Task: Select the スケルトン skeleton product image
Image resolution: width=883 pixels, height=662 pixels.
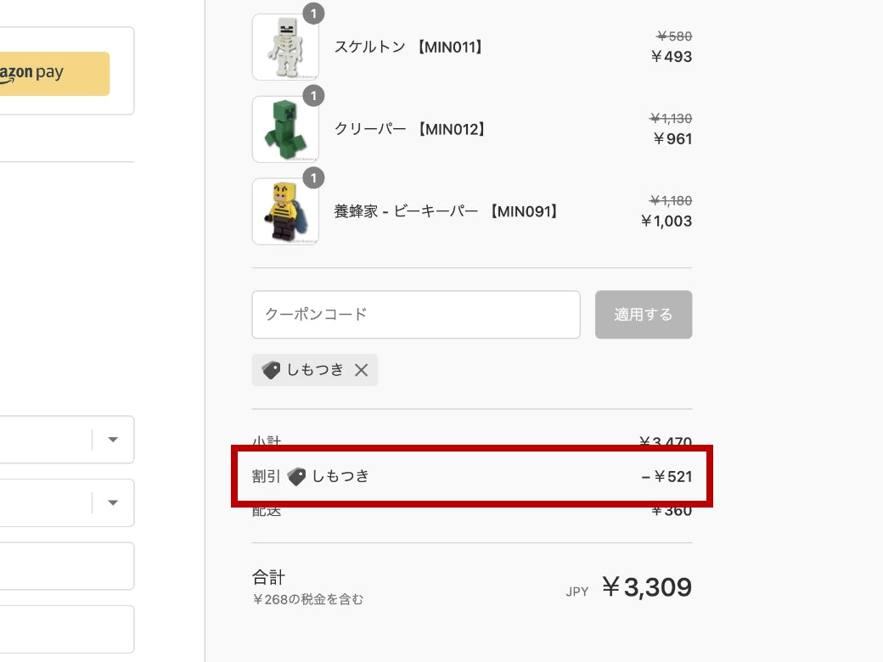Action: 285,48
